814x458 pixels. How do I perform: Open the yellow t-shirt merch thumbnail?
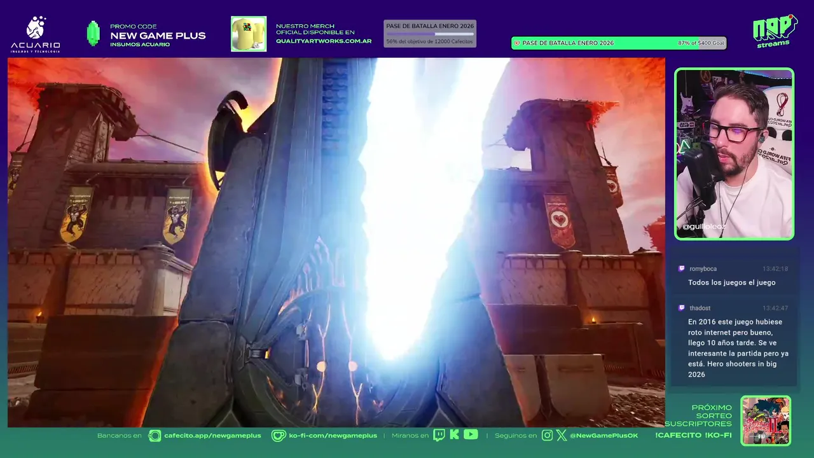click(x=249, y=34)
